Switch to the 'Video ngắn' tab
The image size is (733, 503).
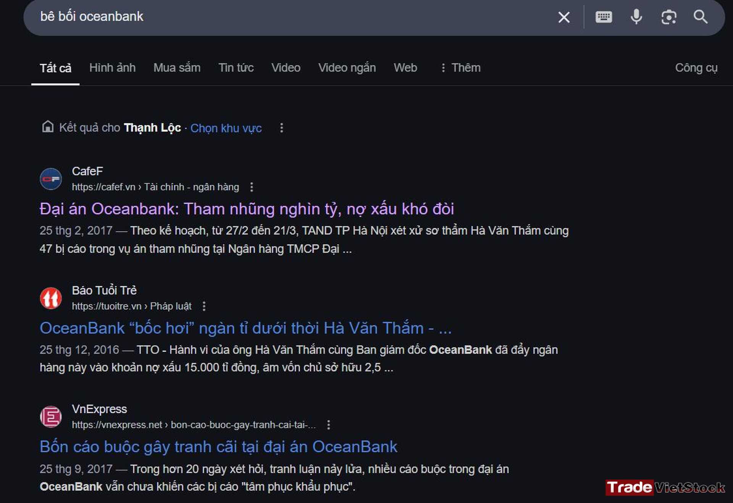coord(347,68)
